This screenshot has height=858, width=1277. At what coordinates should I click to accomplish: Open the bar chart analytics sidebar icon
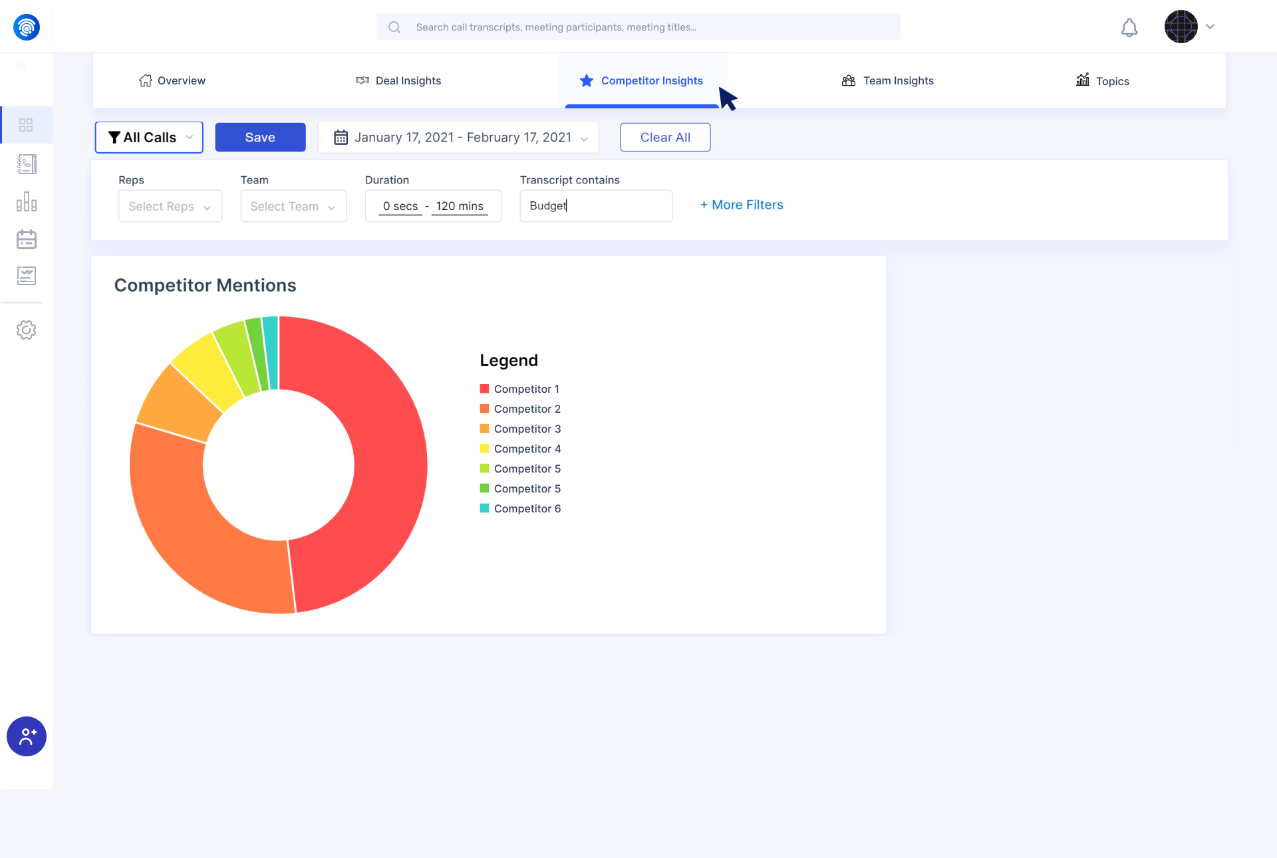point(27,201)
